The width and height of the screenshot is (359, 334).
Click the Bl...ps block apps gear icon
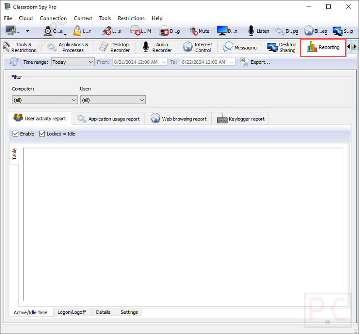280,31
